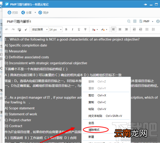
Task: Click text 'D) Inconsistent with strategic organizational objective'
Action: [x=46, y=63]
